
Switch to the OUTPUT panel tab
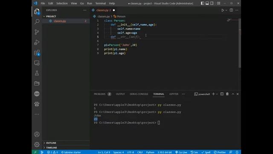(120, 94)
